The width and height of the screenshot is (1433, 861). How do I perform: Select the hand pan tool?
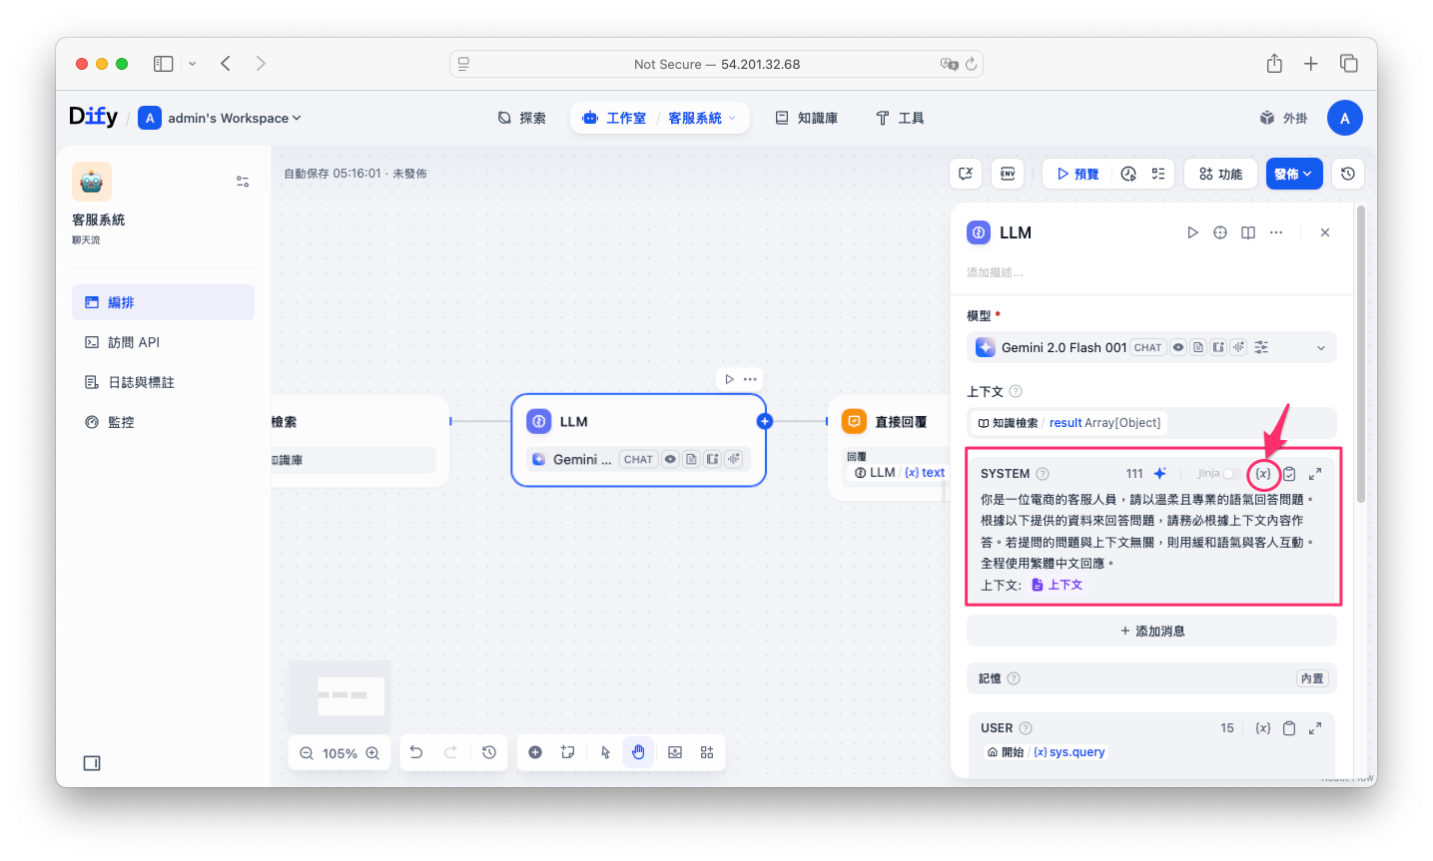point(638,752)
